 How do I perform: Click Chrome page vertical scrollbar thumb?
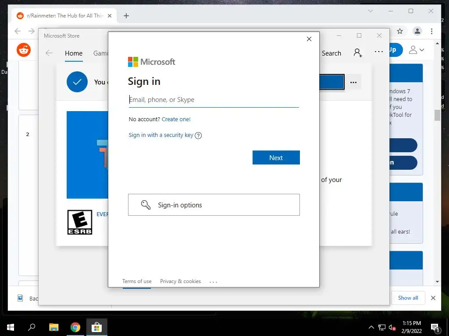pos(437,115)
